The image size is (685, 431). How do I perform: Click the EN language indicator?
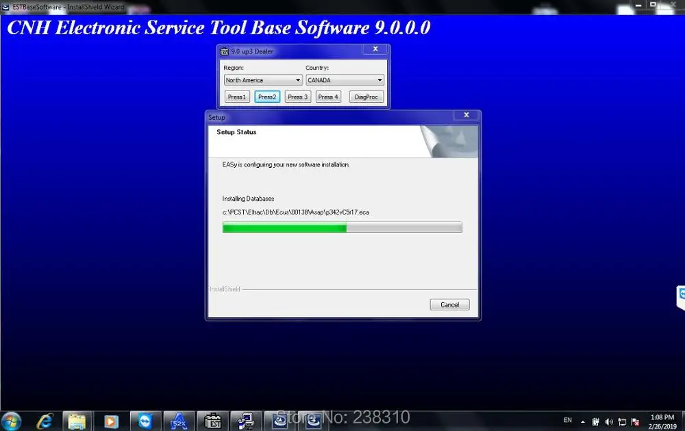tap(567, 420)
